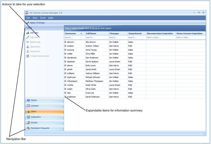Select the highlighted Users navigation tab
Viewport: 211px width, 144px height.
(x=44, y=111)
